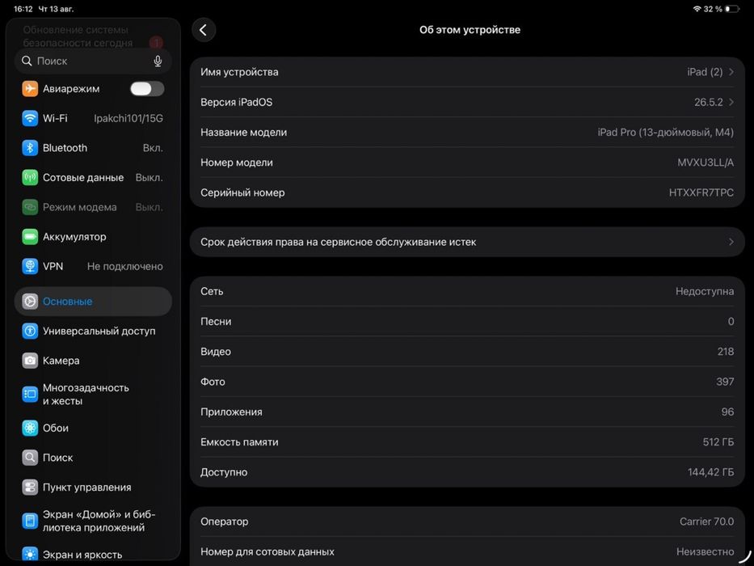Open Обои settings label
Screen dimensions: 754x566
(56, 428)
